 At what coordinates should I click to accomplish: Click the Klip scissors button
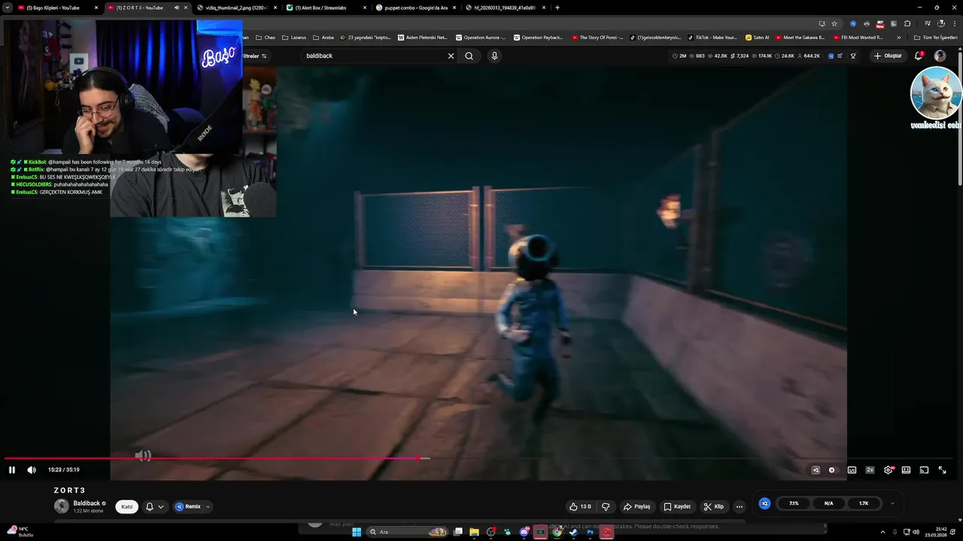(x=714, y=506)
